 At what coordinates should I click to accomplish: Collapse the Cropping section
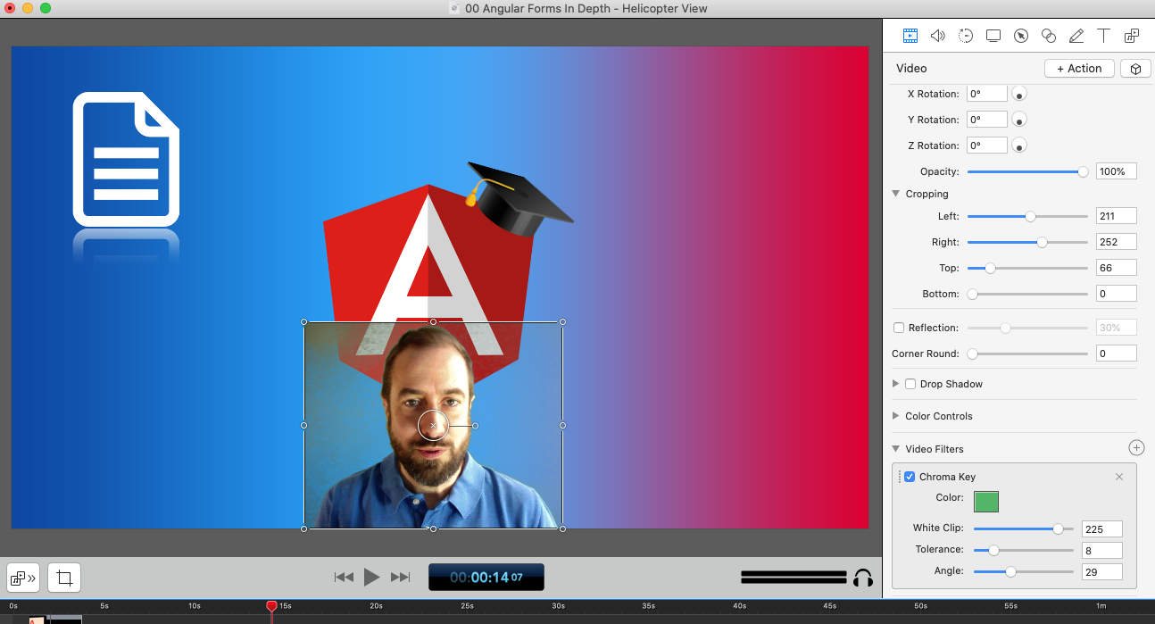pos(895,194)
